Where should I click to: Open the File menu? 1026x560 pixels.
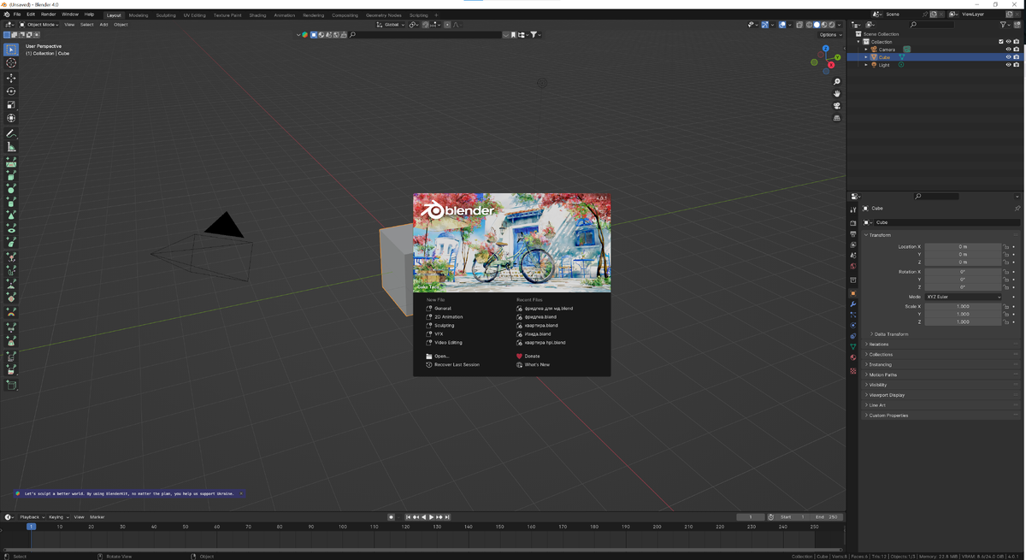coord(17,15)
